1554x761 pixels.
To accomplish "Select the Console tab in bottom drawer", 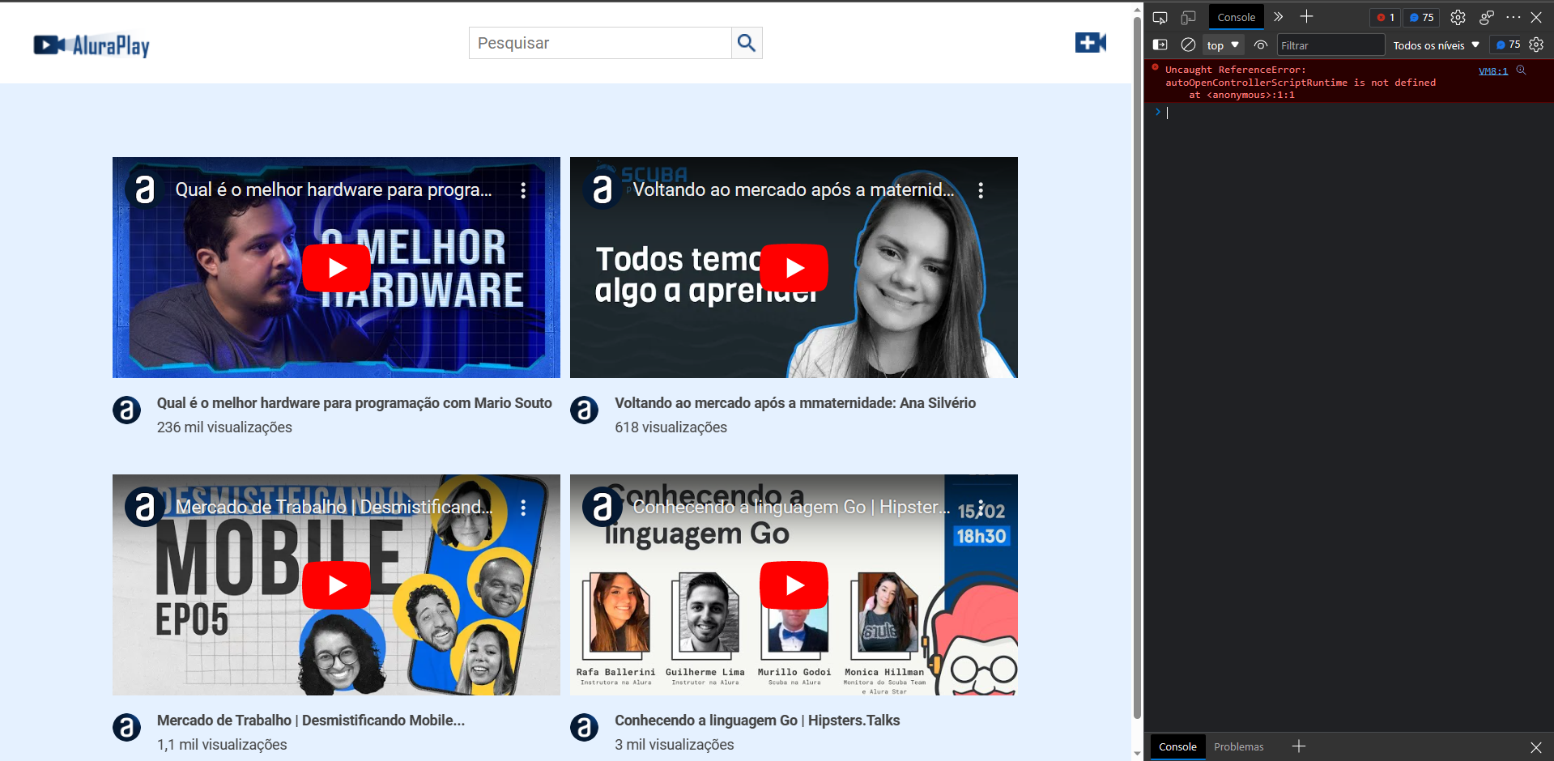I will 1177,746.
